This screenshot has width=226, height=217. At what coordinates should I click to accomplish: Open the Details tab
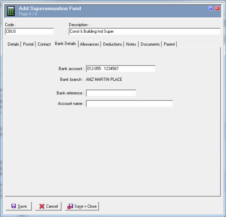click(x=13, y=44)
